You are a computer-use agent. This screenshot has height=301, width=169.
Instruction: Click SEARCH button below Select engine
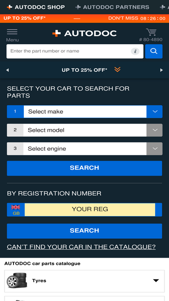pos(85,168)
